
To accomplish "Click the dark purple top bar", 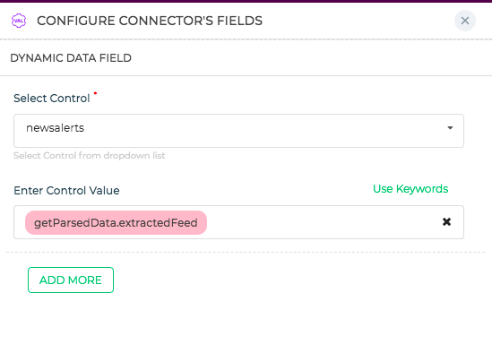I will 246,1.
